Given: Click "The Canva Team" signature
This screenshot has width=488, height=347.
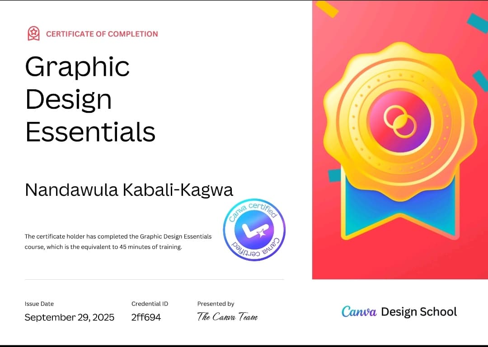Looking at the screenshot, I should (227, 317).
